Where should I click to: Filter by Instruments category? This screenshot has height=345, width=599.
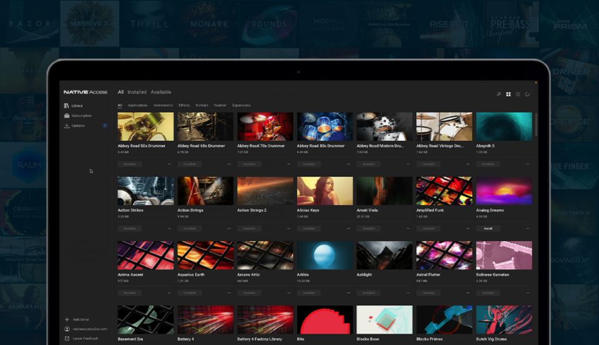click(x=163, y=105)
